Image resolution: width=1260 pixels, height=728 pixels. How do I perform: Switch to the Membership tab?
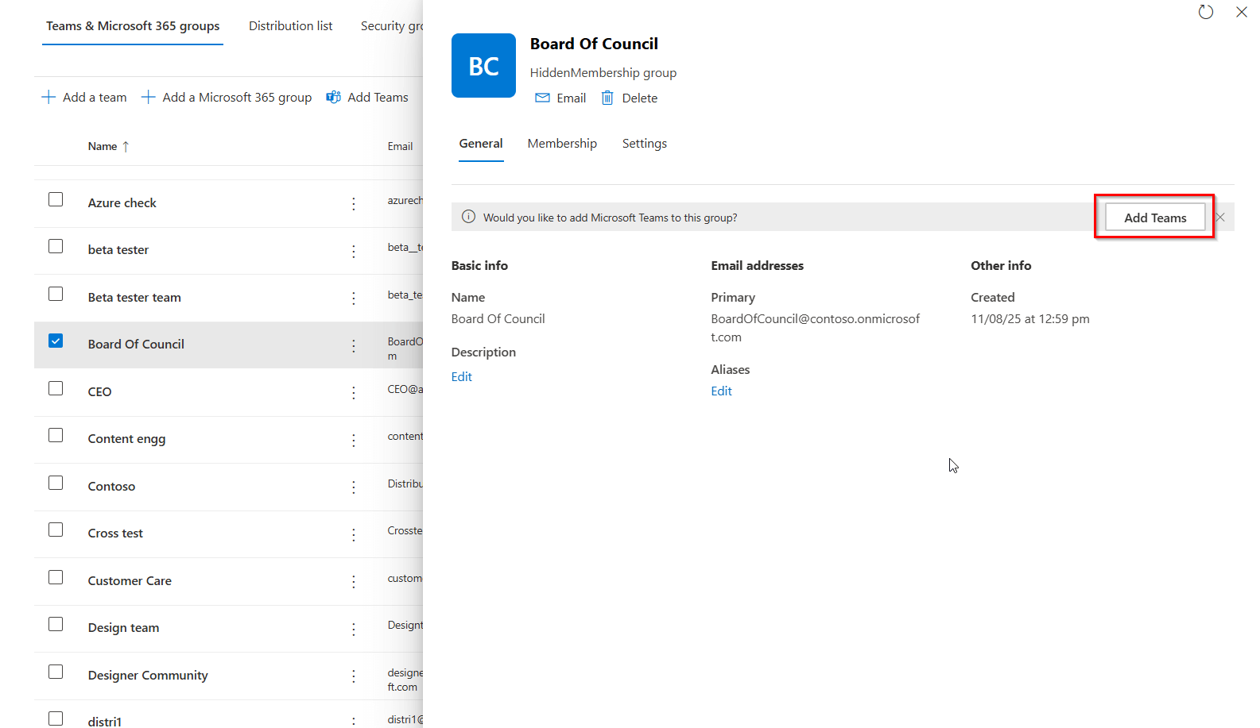coord(562,144)
